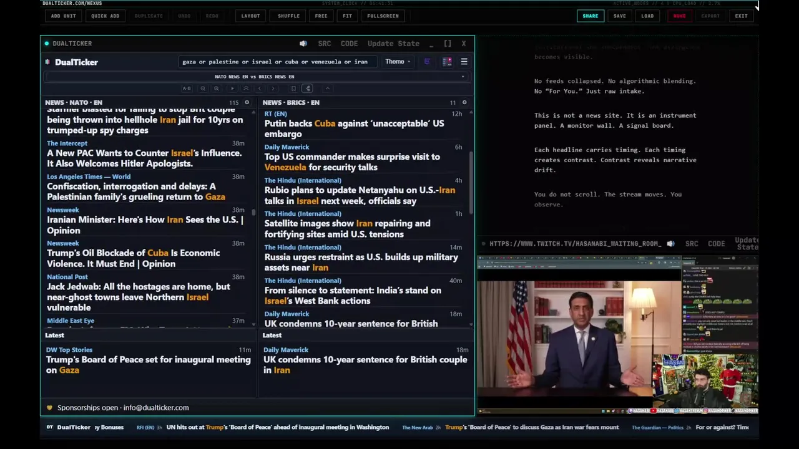799x449 pixels.
Task: Click the Twitch stream video thumbnail
Action: pyautogui.click(x=618, y=335)
